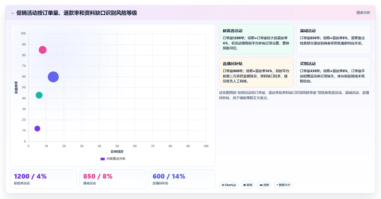Click the summary paragraph starting with 这张图围绕
381x199 pixels.
294,95
